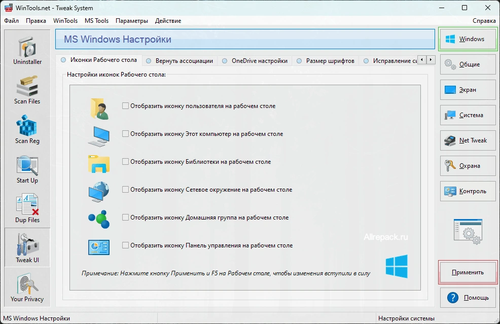Select the Windows settings category button

click(x=468, y=39)
